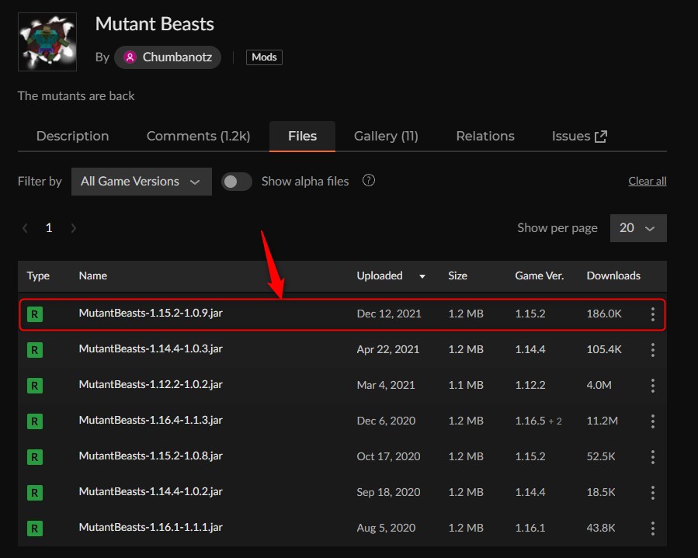Open three-dot menu for MutantBeasts-1.15.2-1.0.9.jar
Screen dimensions: 698x558
point(652,314)
